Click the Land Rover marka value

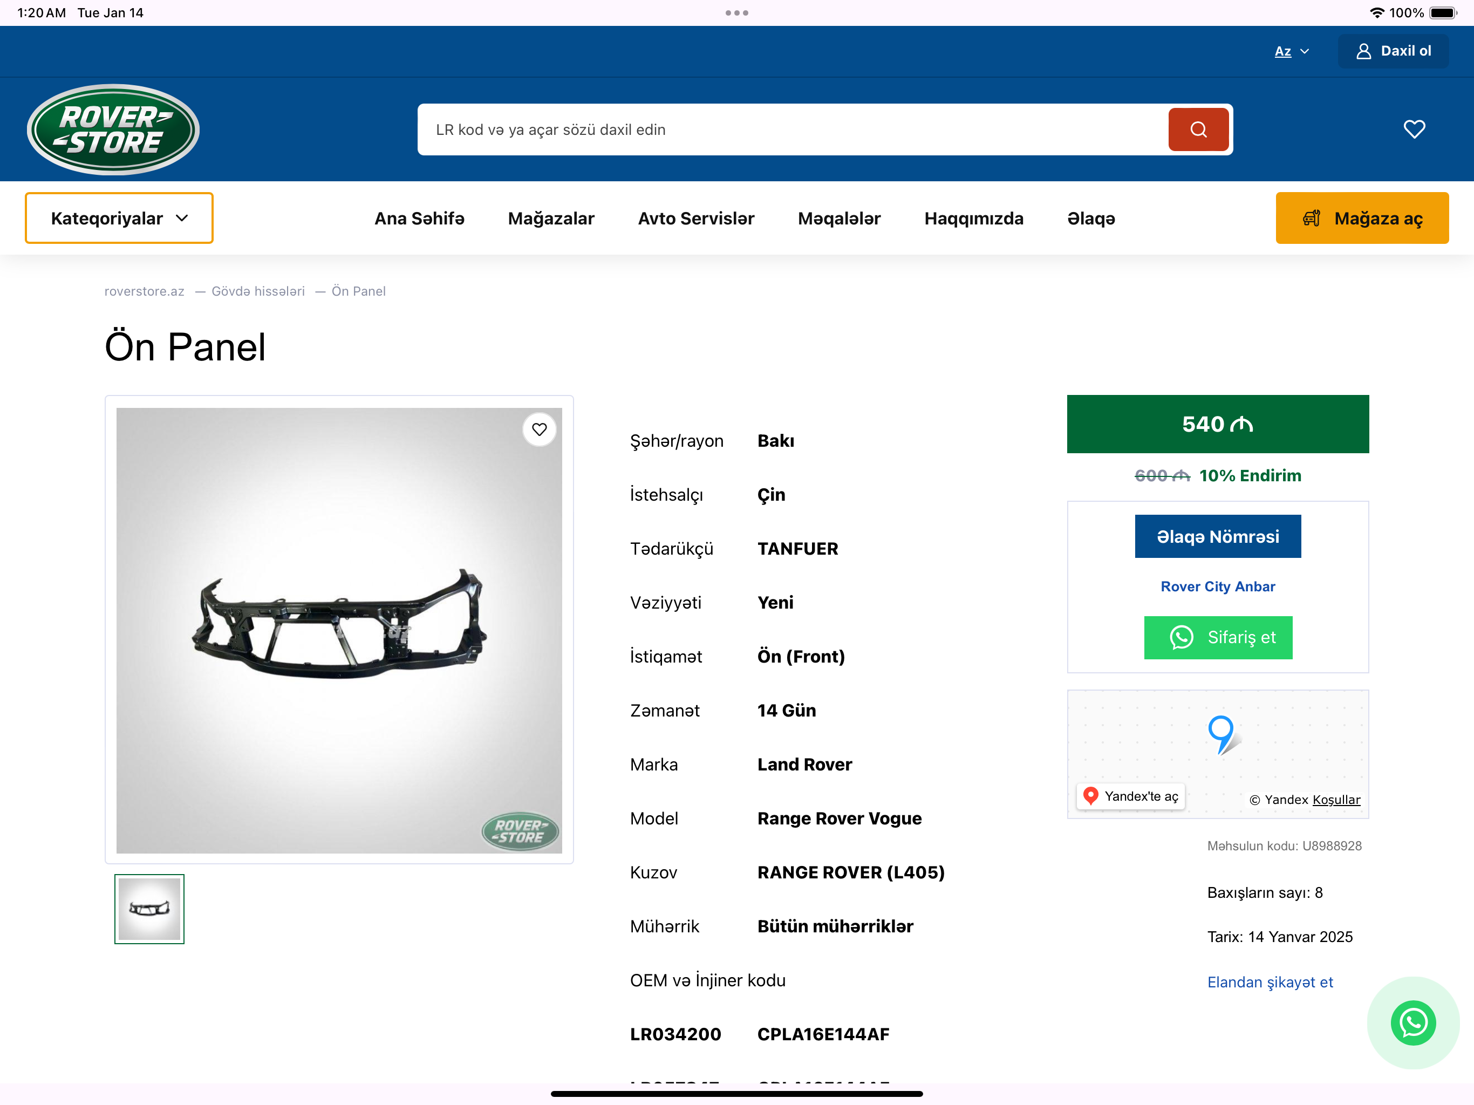[804, 765]
